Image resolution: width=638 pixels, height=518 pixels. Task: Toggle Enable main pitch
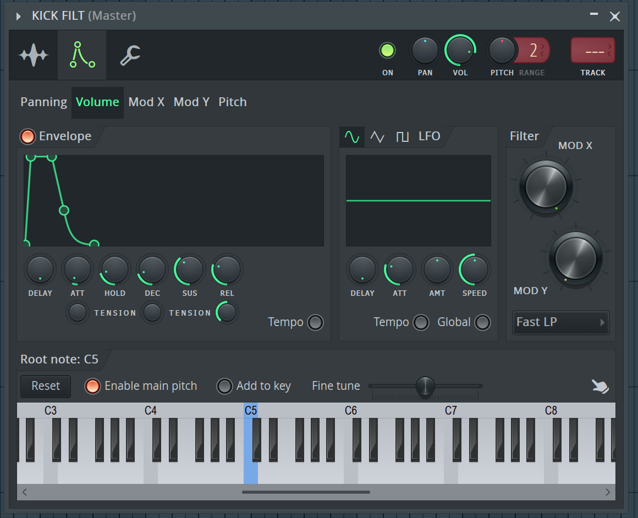(x=92, y=386)
